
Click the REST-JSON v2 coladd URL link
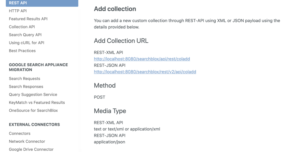145,72
